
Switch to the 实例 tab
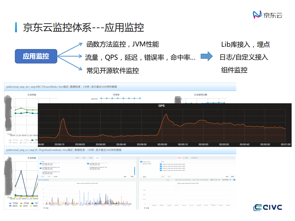tap(97, 157)
